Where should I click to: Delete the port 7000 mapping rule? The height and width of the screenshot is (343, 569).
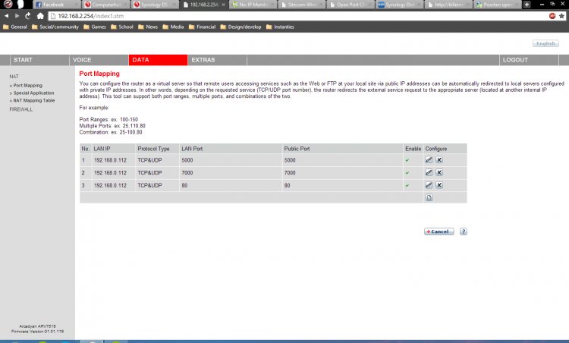439,172
